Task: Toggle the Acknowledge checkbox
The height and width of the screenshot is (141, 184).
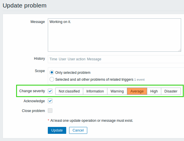Action: [x=50, y=101]
